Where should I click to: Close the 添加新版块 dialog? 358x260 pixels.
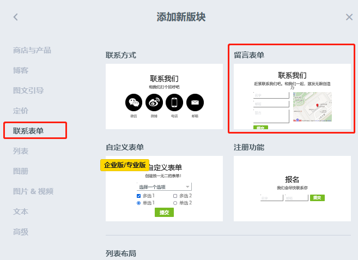tap(349, 17)
